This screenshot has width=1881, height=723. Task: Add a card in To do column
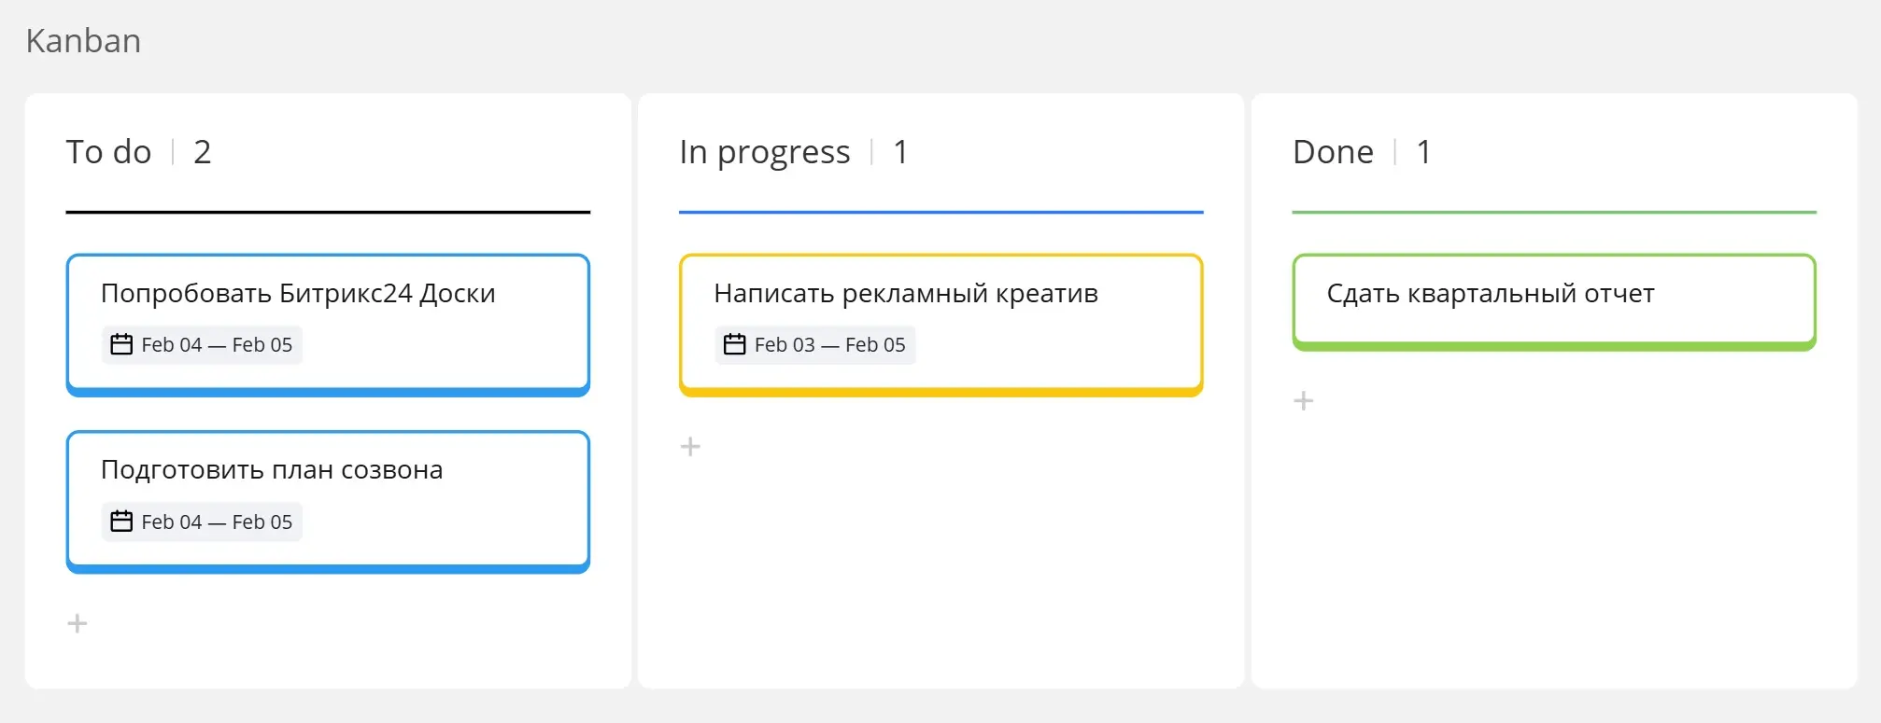(78, 623)
